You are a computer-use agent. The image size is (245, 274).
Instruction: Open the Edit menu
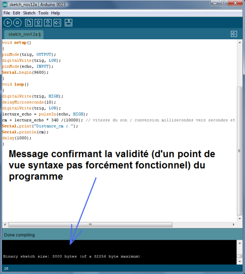pos(16,13)
